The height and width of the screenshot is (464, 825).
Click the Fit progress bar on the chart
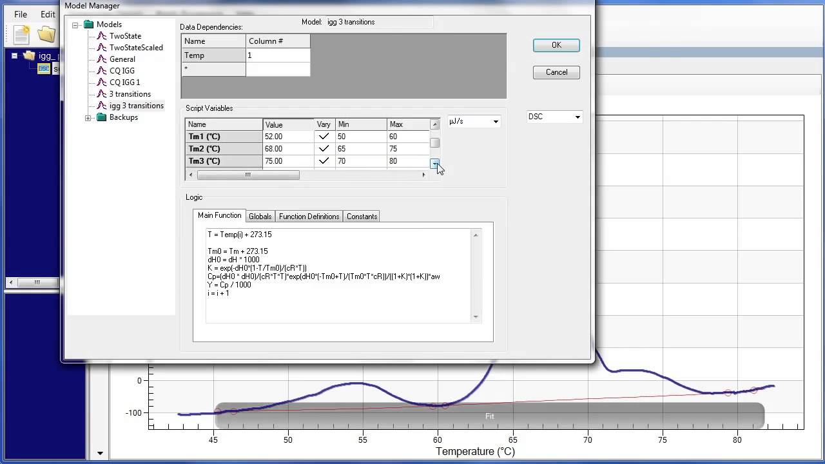pyautogui.click(x=490, y=416)
